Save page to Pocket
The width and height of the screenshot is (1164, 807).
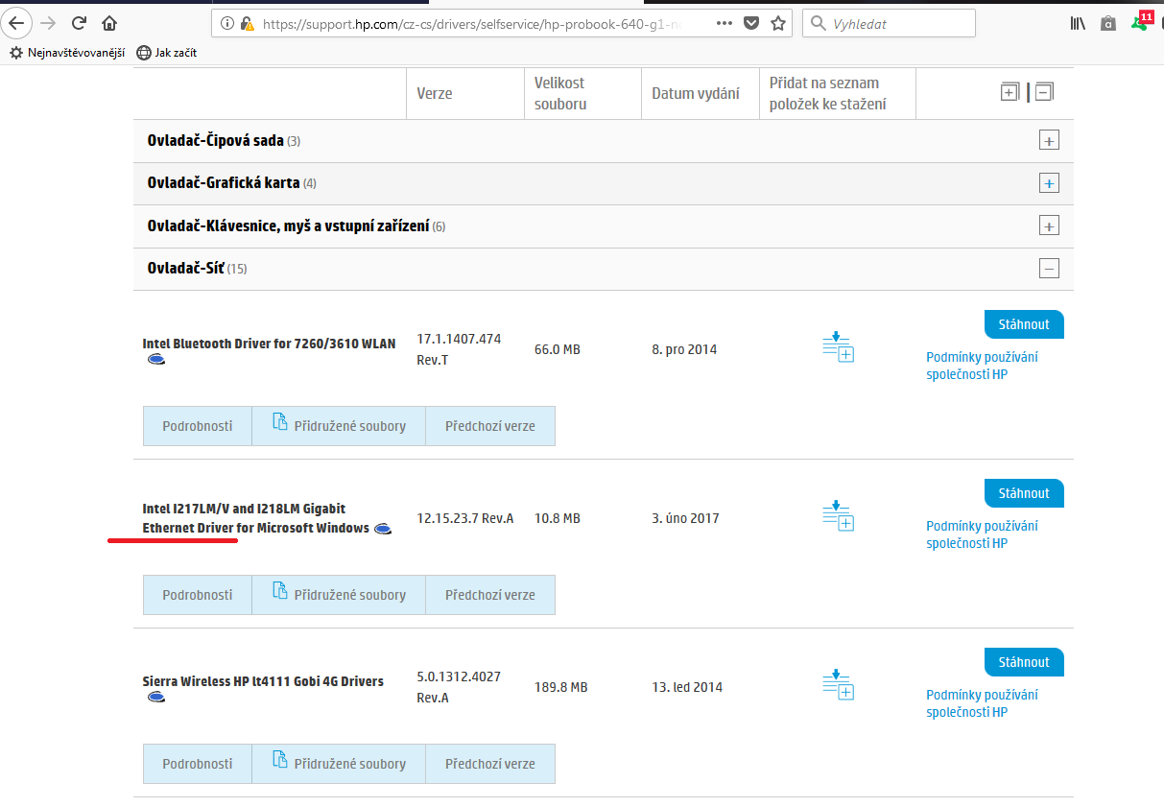click(752, 23)
